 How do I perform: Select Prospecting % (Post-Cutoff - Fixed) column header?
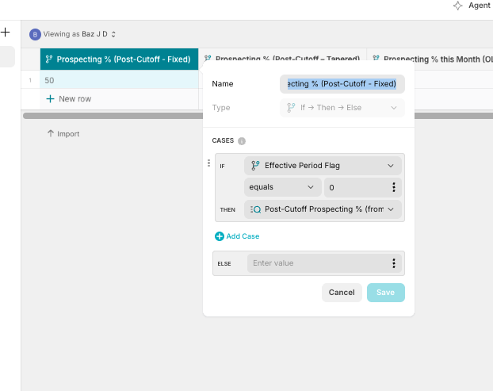119,59
